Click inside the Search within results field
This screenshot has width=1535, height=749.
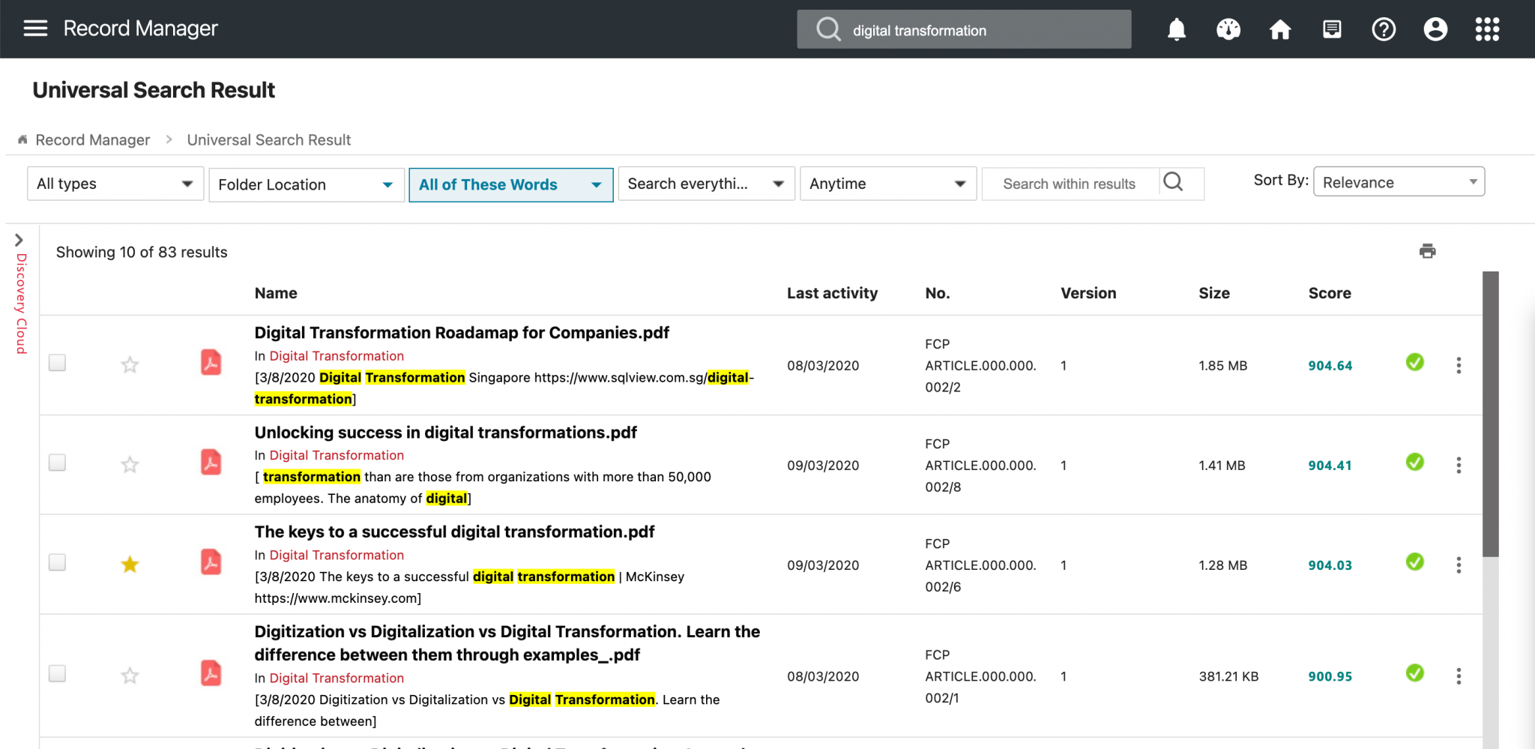(1070, 183)
